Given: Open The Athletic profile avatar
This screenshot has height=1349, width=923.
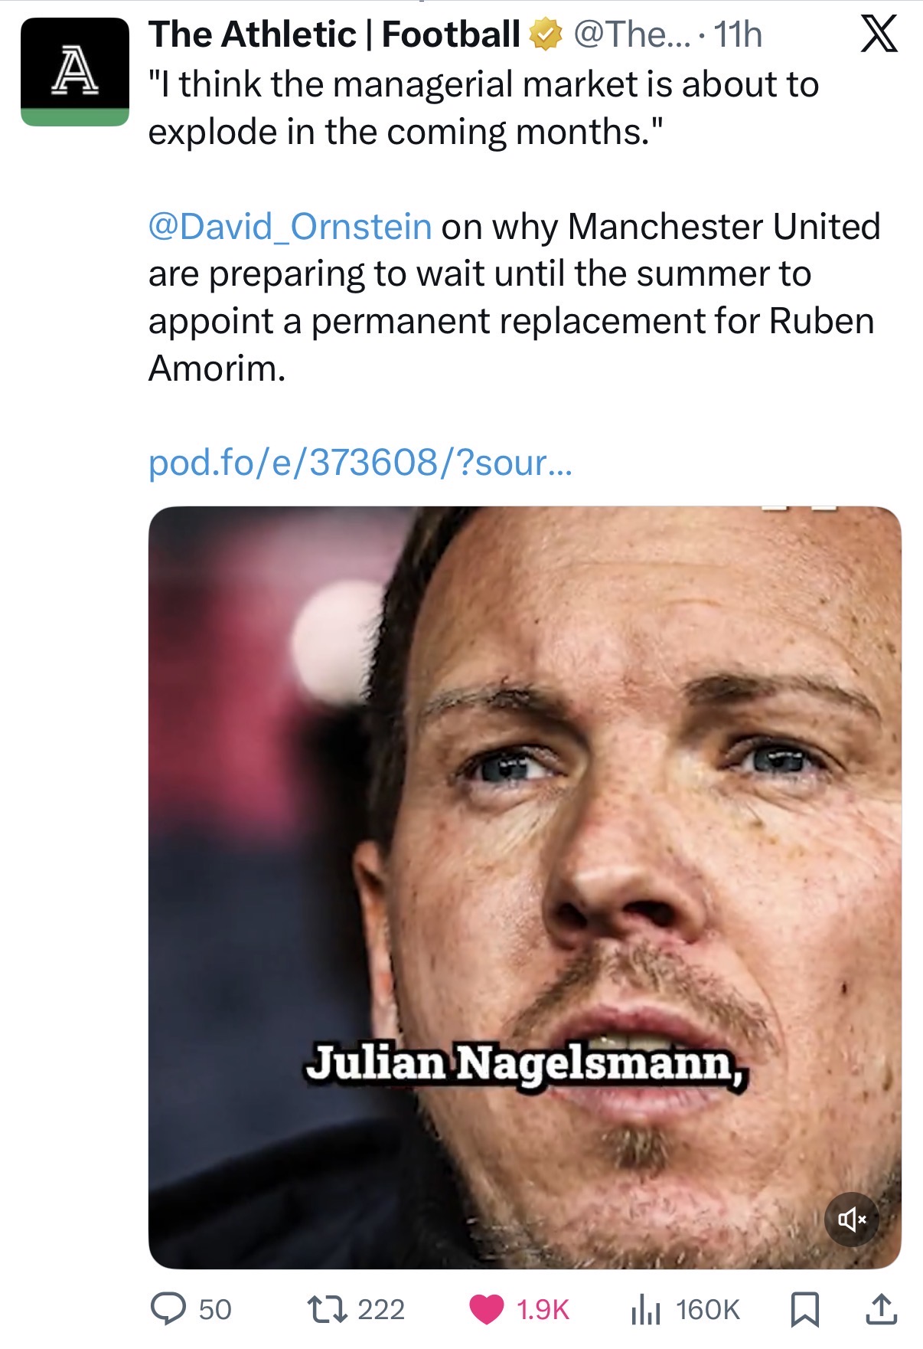Looking at the screenshot, I should pyautogui.click(x=74, y=71).
